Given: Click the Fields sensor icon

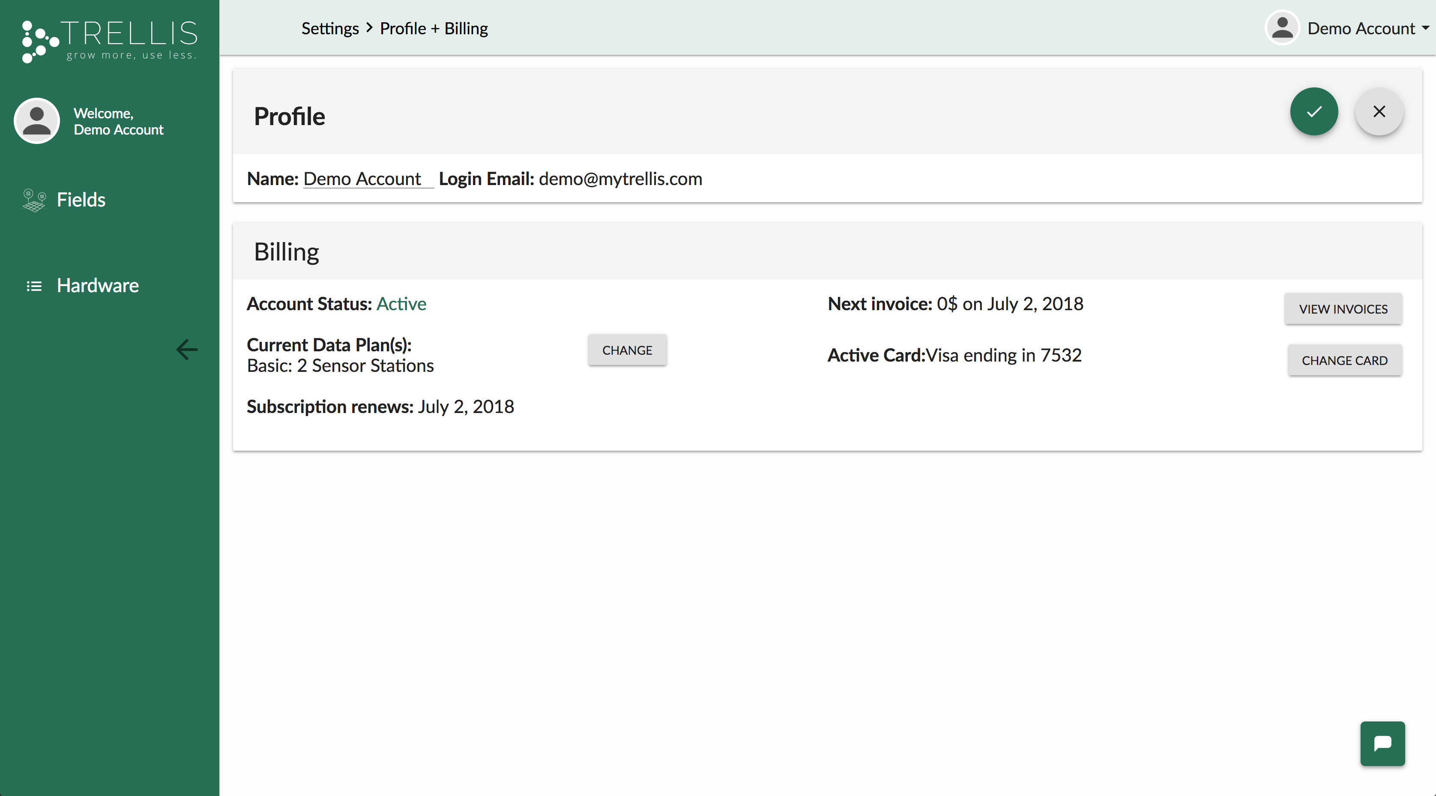Looking at the screenshot, I should (x=34, y=200).
